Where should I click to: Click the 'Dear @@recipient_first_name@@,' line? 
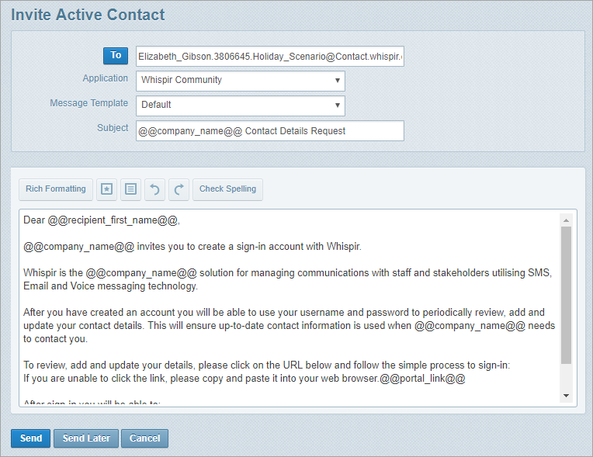coord(102,220)
